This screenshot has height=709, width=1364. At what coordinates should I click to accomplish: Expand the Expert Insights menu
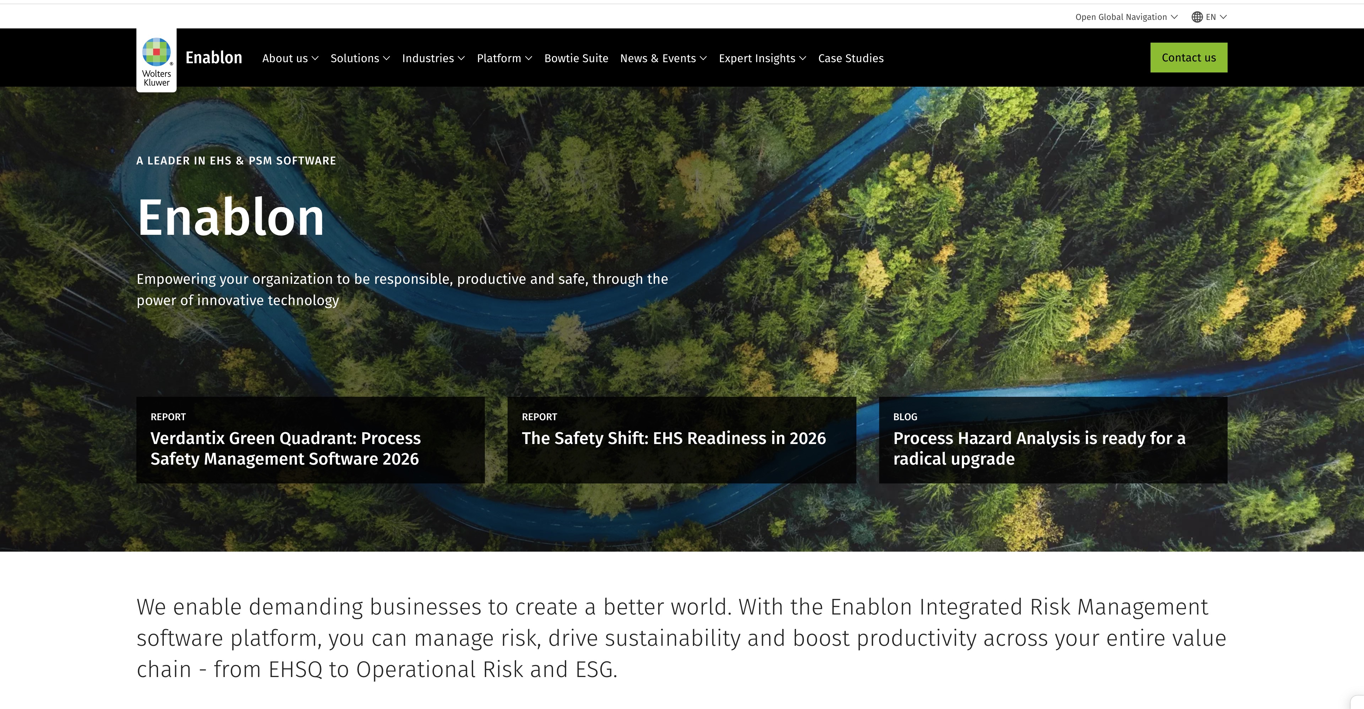pos(763,58)
